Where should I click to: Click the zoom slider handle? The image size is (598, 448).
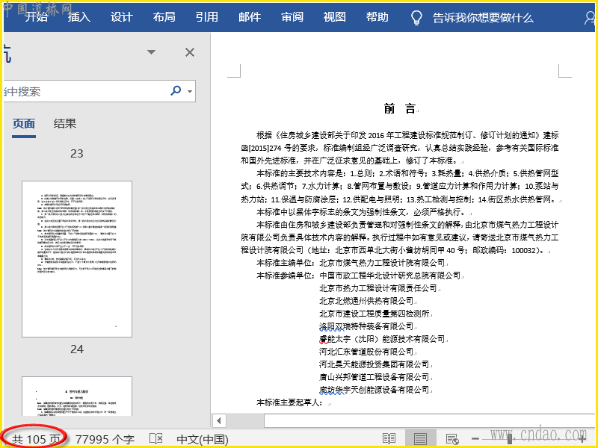[510, 439]
